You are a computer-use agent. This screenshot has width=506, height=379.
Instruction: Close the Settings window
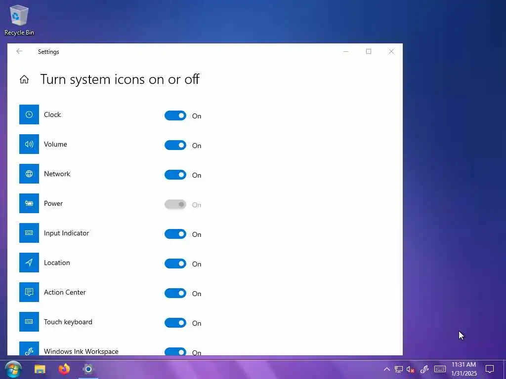point(391,51)
